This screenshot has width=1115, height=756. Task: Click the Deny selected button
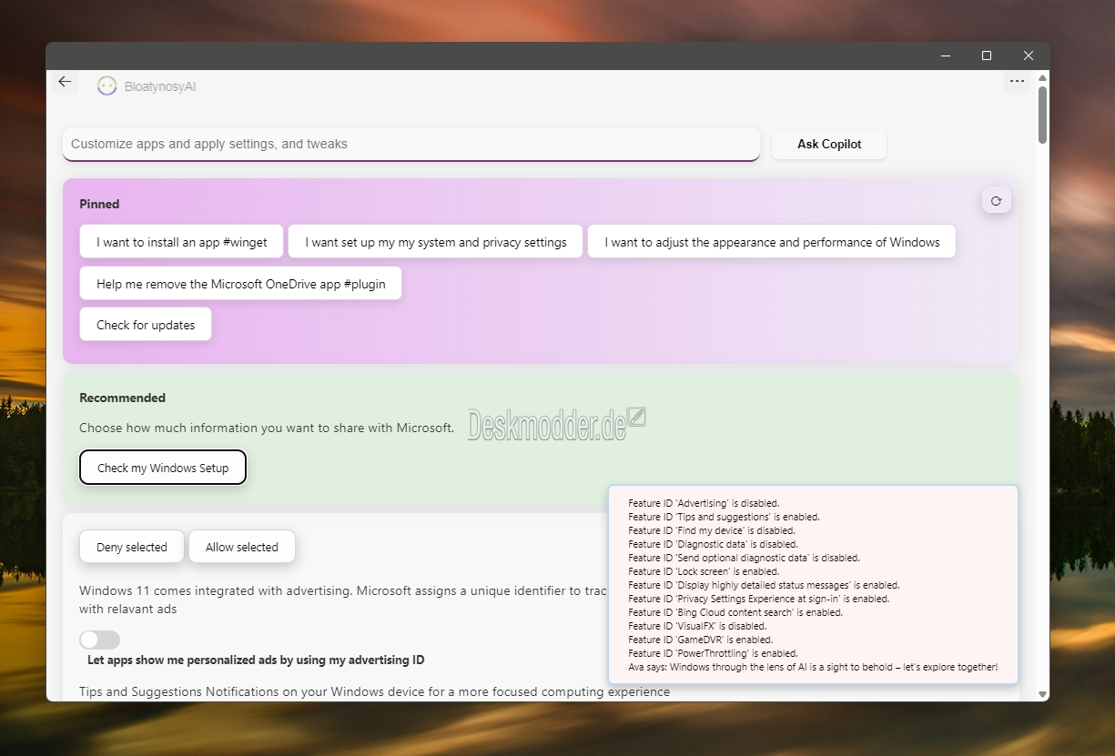tap(132, 547)
